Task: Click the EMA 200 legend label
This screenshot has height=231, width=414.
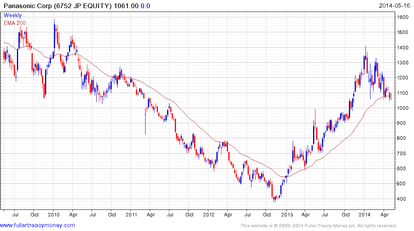Action: (x=15, y=23)
